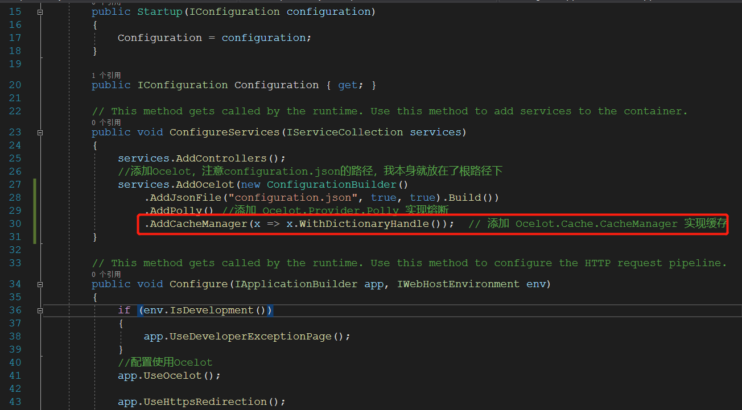Viewport: 742px width, 410px height.
Task: Click the '//配置使用Ocelot' comment
Action: [165, 363]
